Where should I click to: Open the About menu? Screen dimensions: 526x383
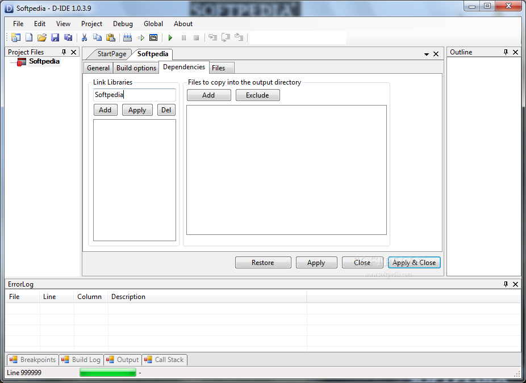pyautogui.click(x=183, y=24)
